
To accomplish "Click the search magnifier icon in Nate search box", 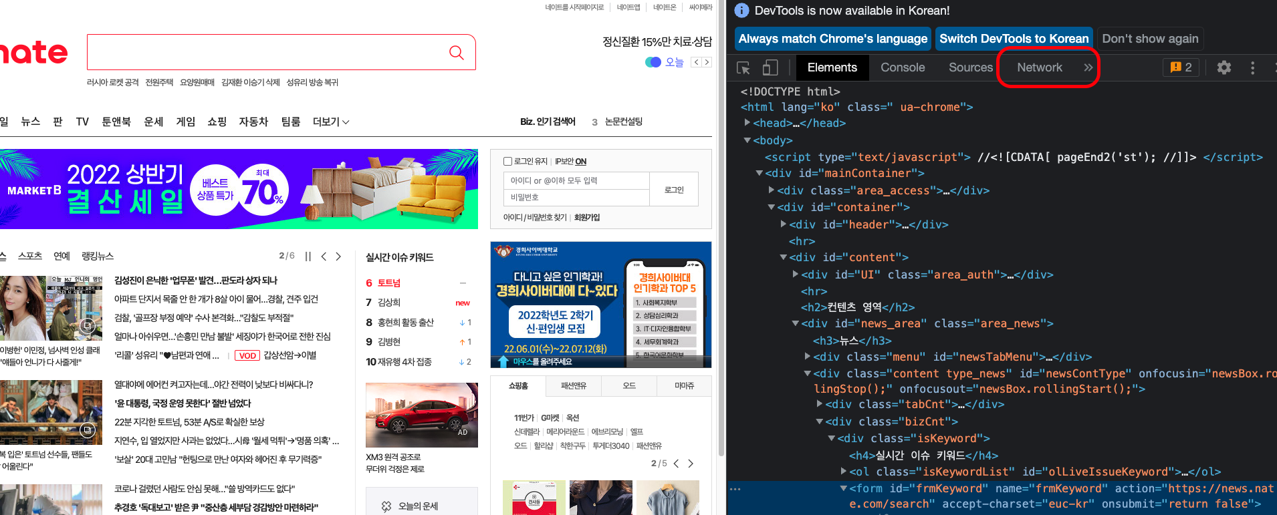I will (457, 52).
